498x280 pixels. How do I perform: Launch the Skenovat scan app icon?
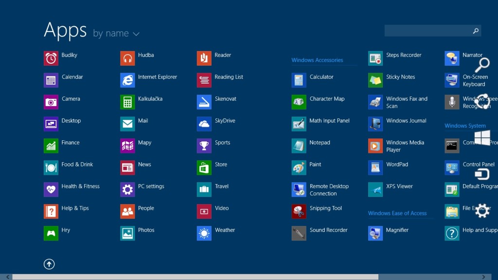(204, 102)
